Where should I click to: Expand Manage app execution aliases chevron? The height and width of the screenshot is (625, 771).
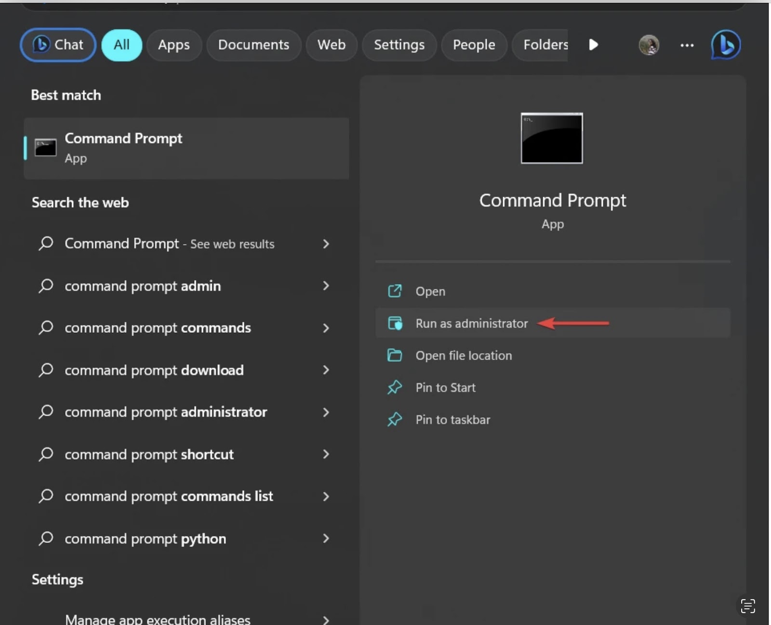326,620
